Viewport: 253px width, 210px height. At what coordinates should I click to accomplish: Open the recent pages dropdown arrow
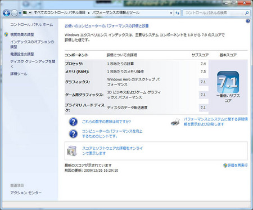point(20,13)
